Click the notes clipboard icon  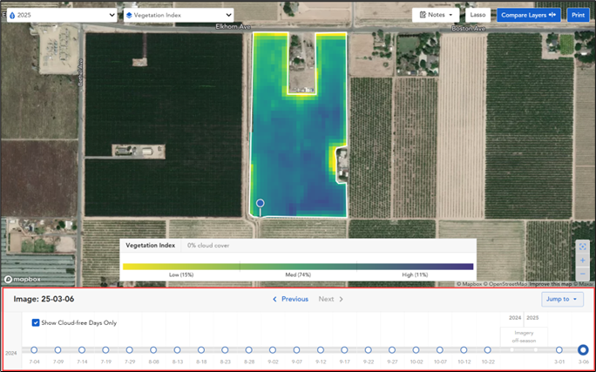pyautogui.click(x=422, y=15)
